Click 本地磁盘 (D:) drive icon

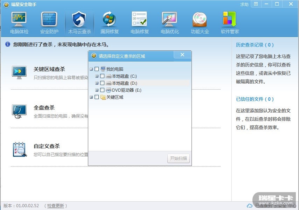click(x=109, y=83)
